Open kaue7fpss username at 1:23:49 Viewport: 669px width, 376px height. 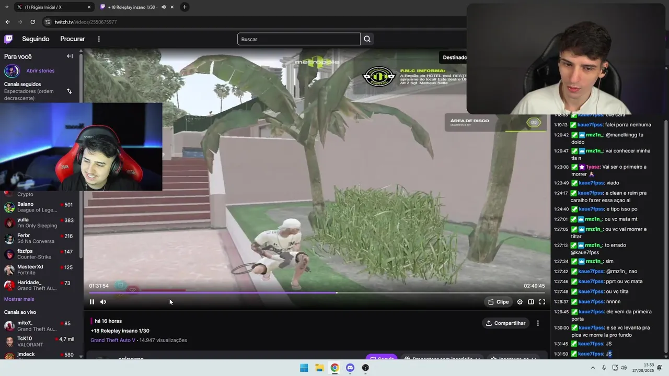click(x=591, y=183)
